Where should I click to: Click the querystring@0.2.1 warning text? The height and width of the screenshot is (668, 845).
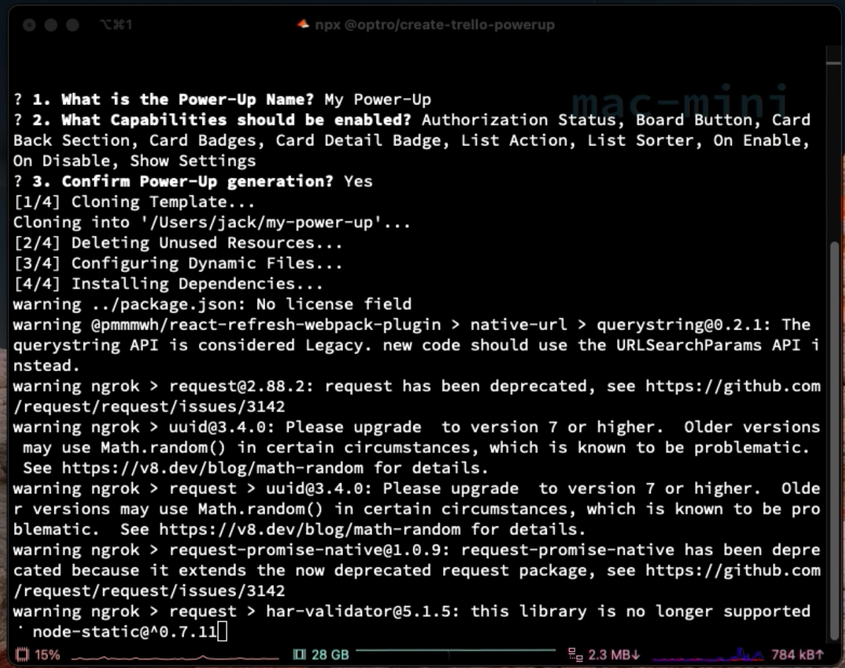[x=416, y=345]
